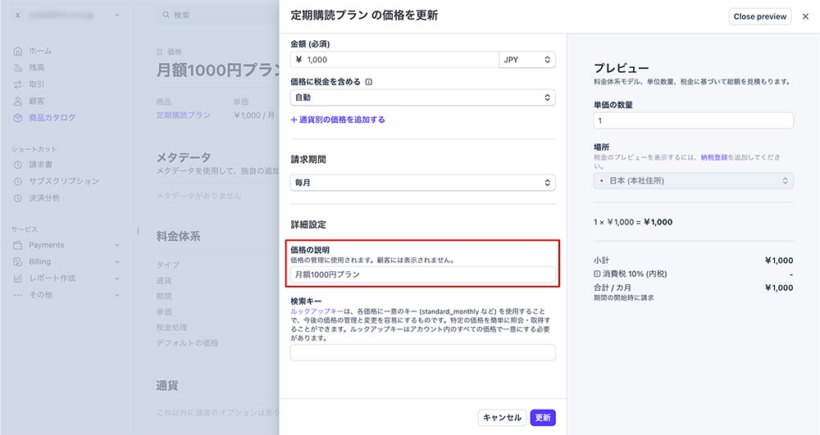Open the tax inclusion 自動 dropdown
The height and width of the screenshot is (435, 820).
point(422,97)
